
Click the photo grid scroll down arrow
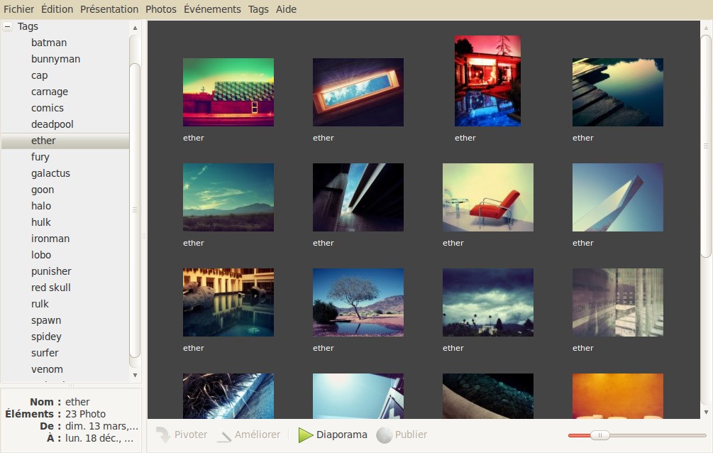(706, 412)
